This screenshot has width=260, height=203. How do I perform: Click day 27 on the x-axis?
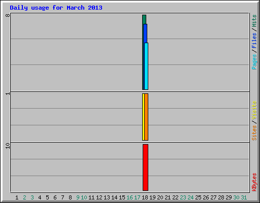point(213,197)
